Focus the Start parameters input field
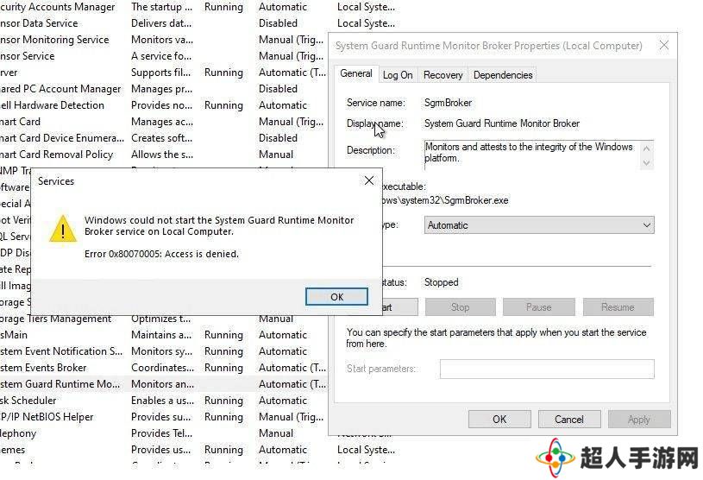Screen dimensions: 703x480 (x=547, y=369)
